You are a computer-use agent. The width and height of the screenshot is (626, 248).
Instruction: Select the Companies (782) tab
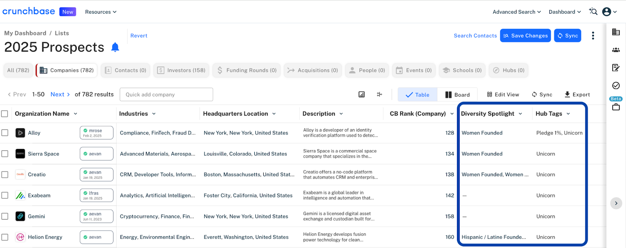click(x=67, y=70)
